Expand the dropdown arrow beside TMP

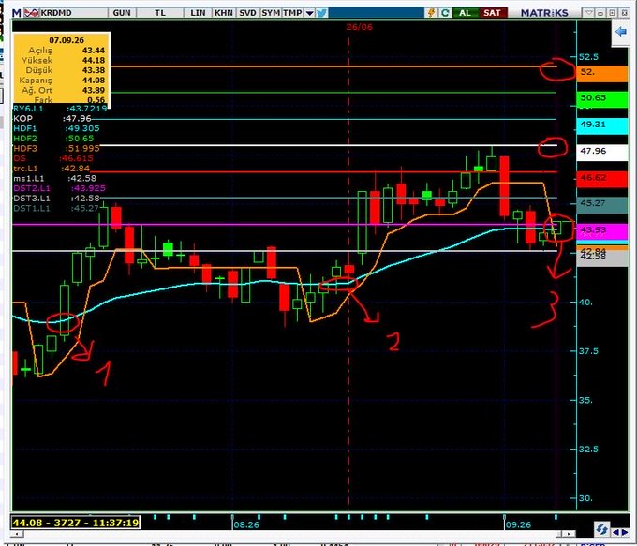pos(309,13)
